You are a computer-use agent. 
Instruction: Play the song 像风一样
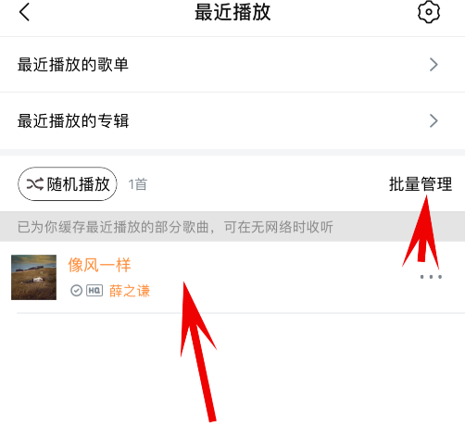[x=99, y=265]
